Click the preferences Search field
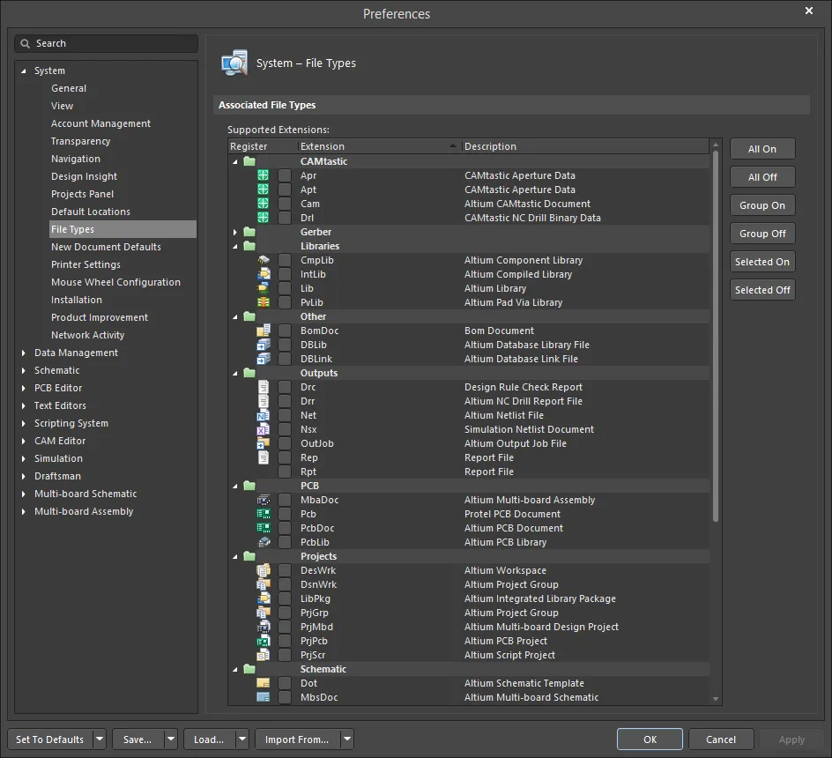Screen dimensions: 832x758 tap(106, 43)
